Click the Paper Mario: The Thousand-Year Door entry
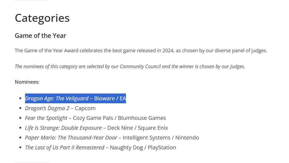Image resolution: width=289 pixels, height=163 pixels. tap(112, 138)
